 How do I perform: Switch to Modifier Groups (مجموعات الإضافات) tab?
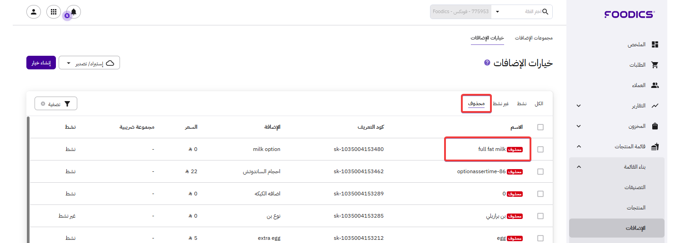click(x=534, y=38)
